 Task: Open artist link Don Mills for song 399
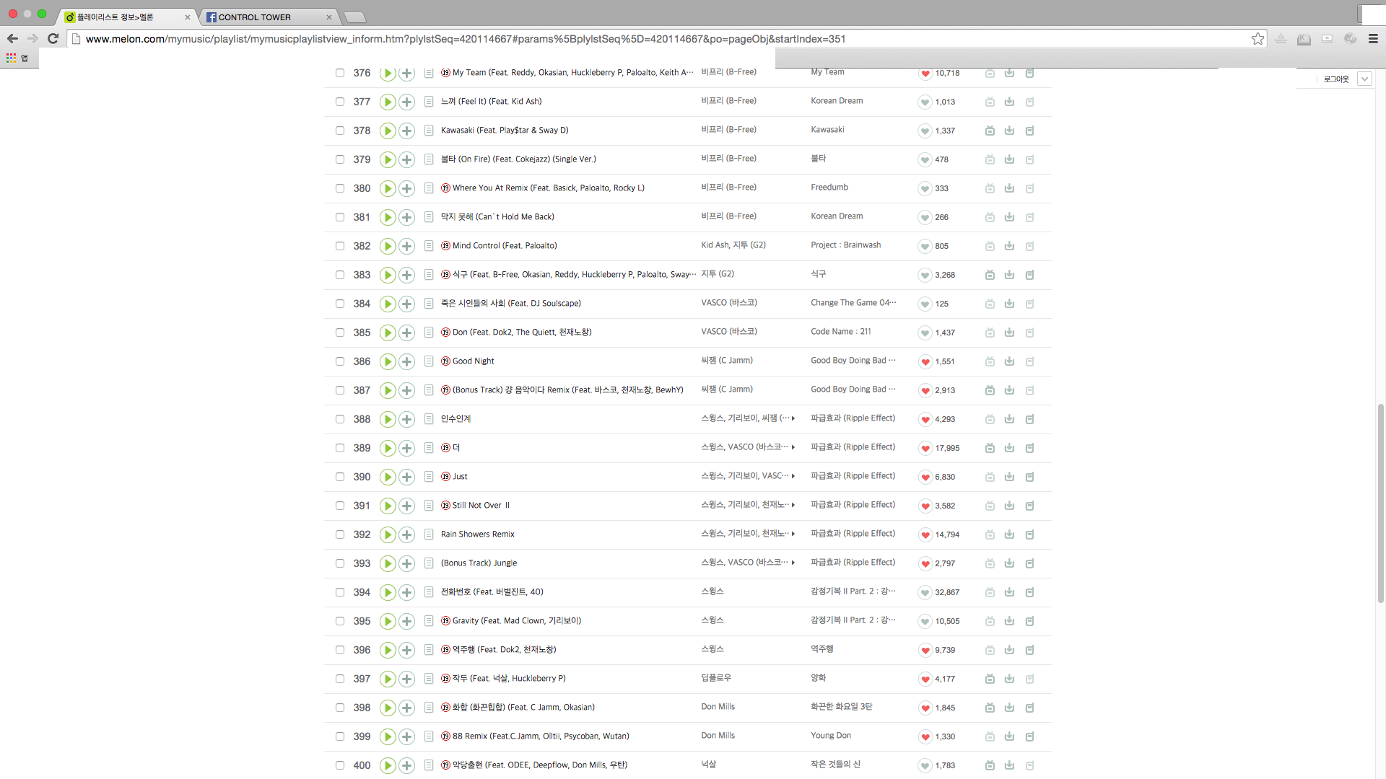coord(718,736)
